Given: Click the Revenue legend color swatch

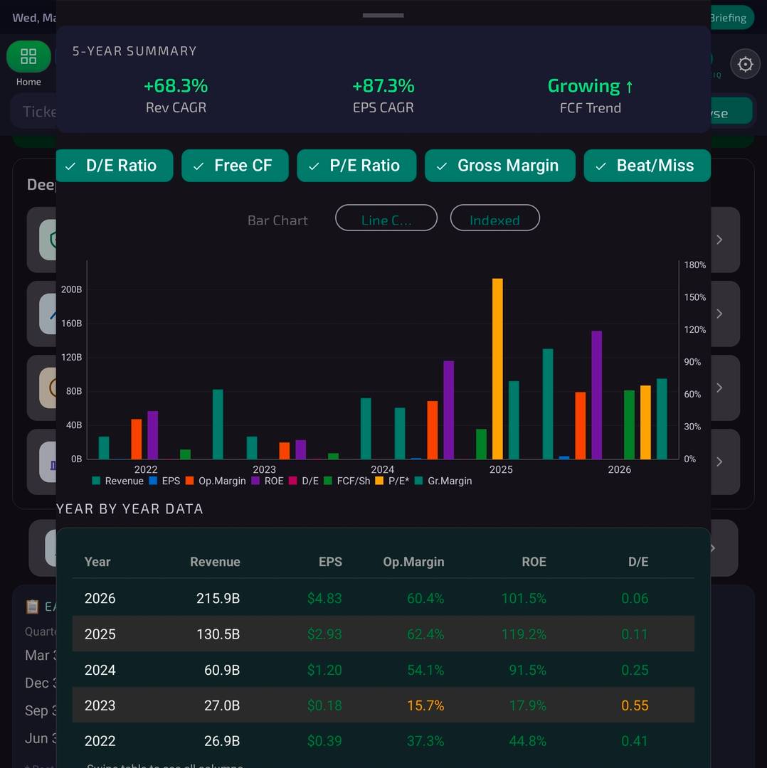Looking at the screenshot, I should click(x=96, y=481).
